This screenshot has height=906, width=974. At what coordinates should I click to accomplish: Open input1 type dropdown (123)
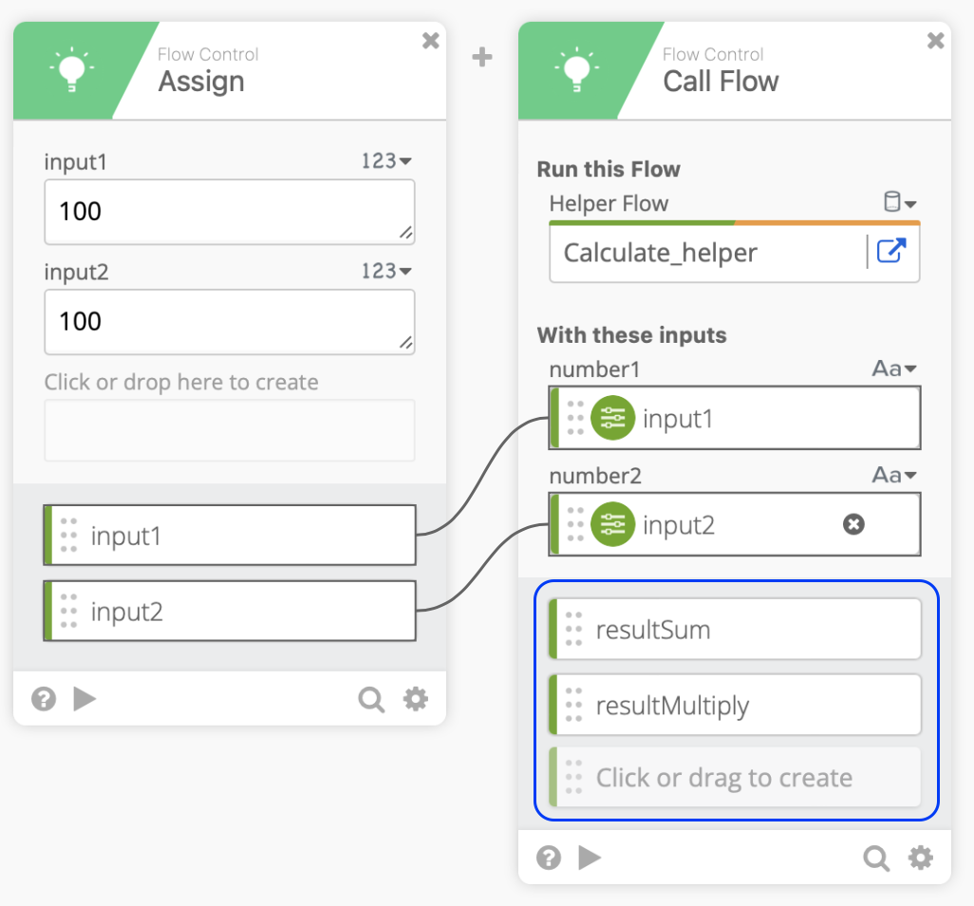(x=385, y=161)
